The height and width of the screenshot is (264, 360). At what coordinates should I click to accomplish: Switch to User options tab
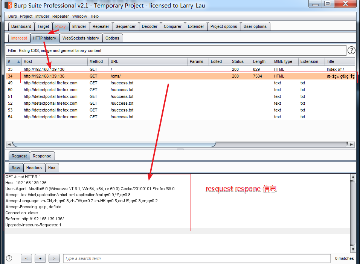(255, 26)
